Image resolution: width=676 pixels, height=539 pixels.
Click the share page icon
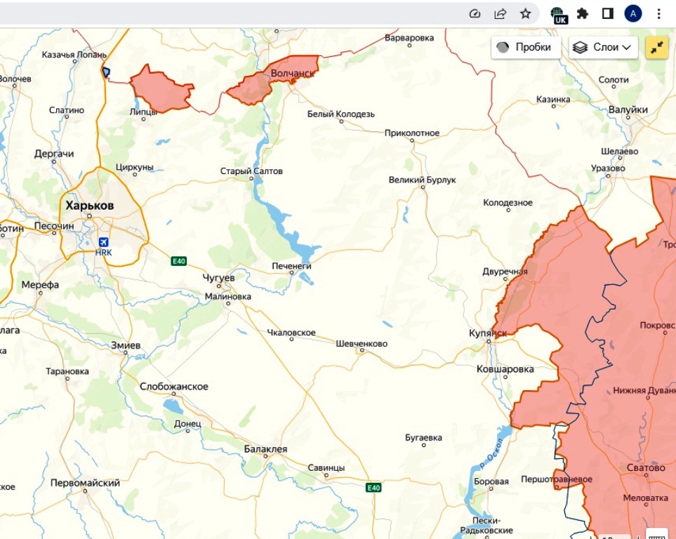point(500,14)
